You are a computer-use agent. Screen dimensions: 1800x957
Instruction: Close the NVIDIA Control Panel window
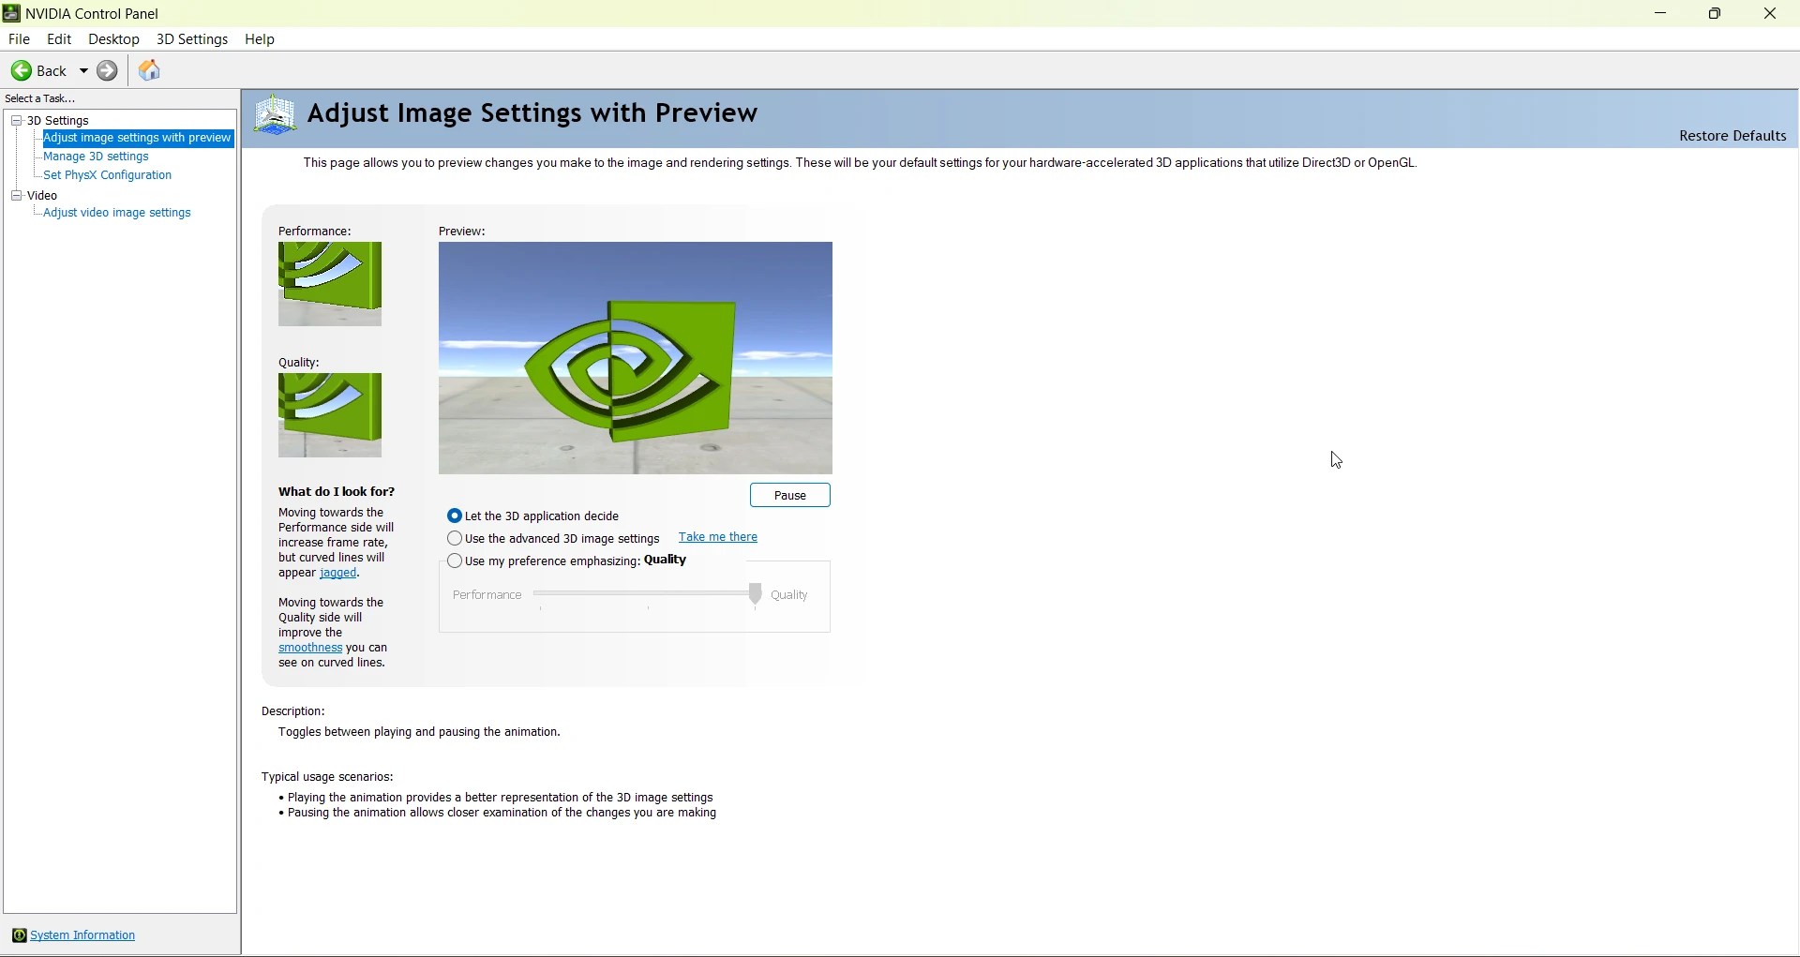click(x=1771, y=14)
